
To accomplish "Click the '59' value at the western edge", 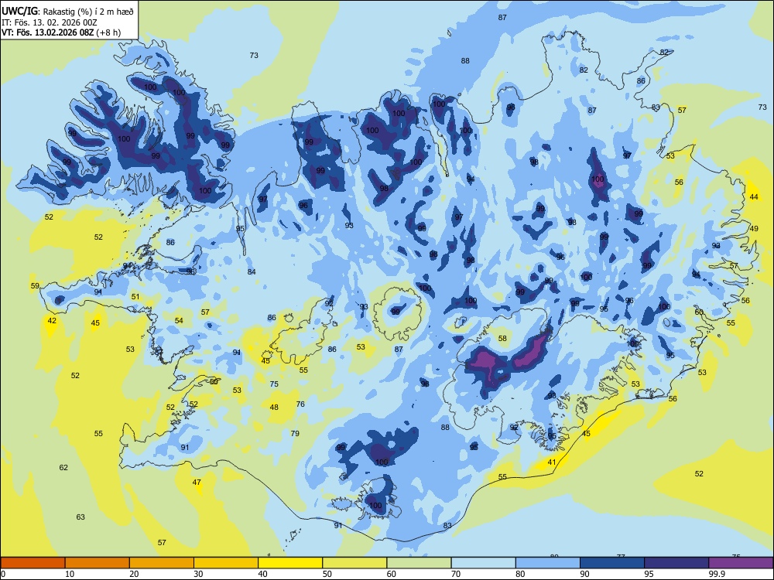I will [x=35, y=285].
